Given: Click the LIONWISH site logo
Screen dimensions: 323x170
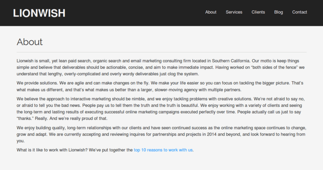Looking at the screenshot, I should point(39,13).
